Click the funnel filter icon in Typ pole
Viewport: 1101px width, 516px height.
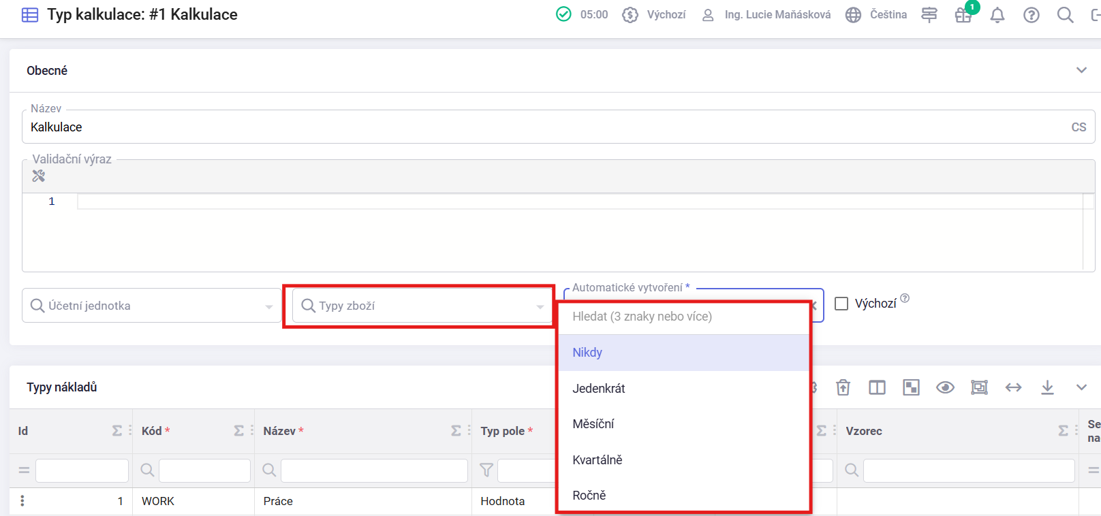click(486, 470)
